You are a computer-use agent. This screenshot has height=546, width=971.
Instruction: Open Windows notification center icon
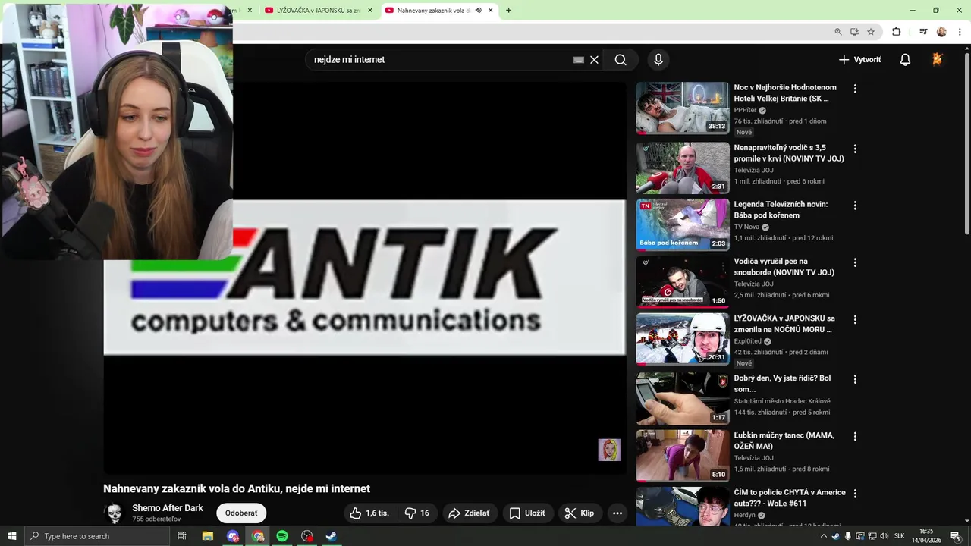pyautogui.click(x=956, y=536)
